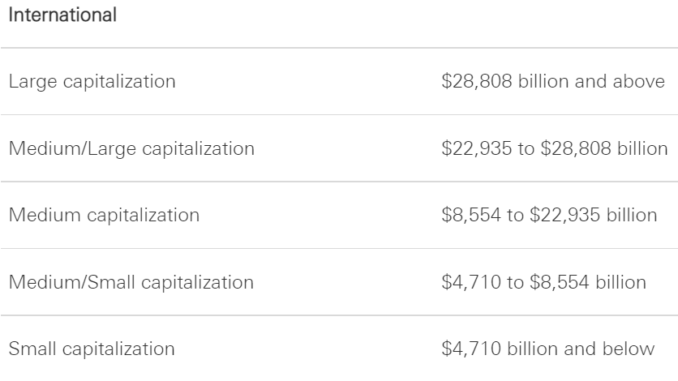Screen dimensions: 678x381
Task: Click $28,808 in the Medium/Large row
Action: 576,148
